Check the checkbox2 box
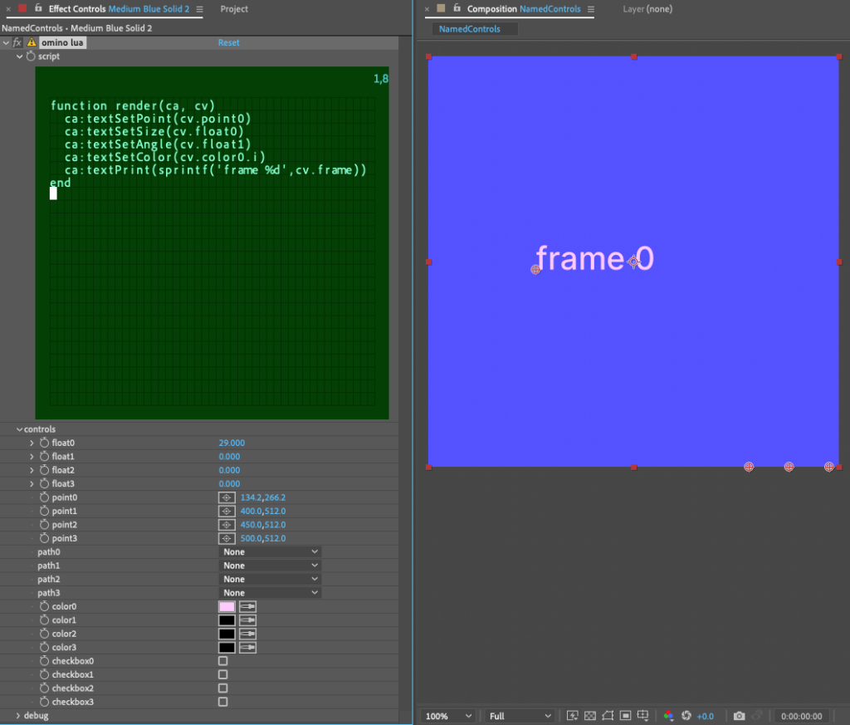850x725 pixels. [222, 688]
